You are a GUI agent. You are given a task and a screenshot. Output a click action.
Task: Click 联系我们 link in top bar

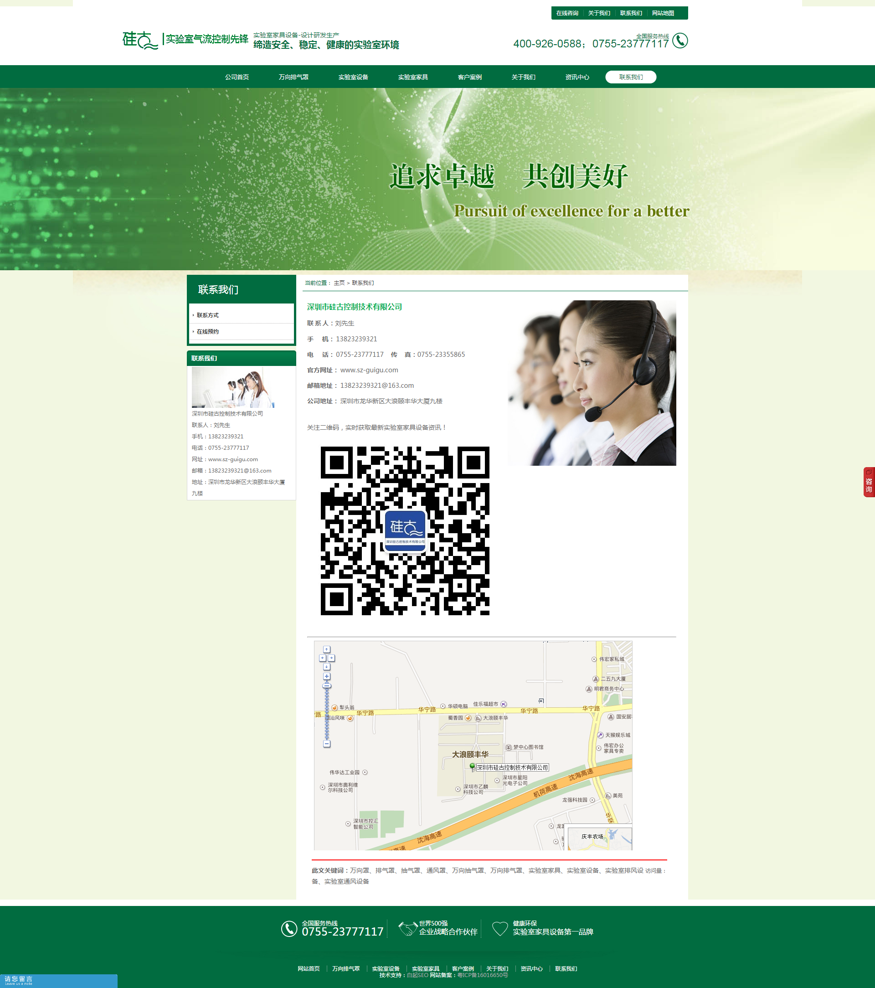(x=631, y=13)
